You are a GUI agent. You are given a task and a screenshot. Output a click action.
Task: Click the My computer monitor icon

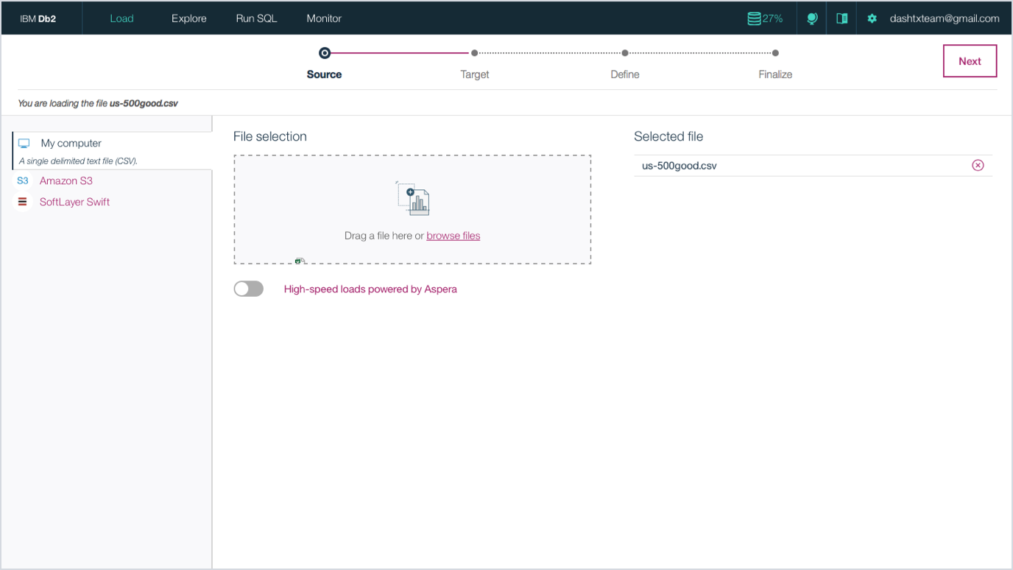(24, 143)
